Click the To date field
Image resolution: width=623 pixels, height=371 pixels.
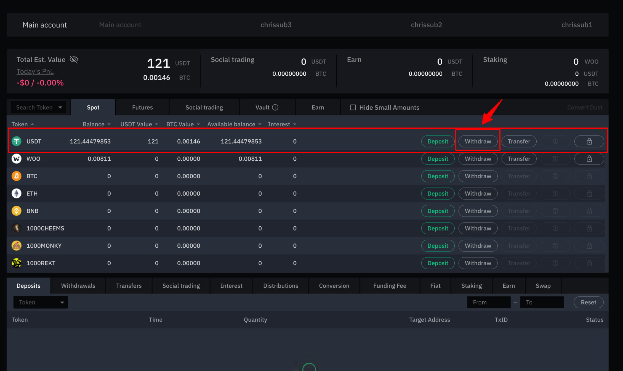click(542, 302)
